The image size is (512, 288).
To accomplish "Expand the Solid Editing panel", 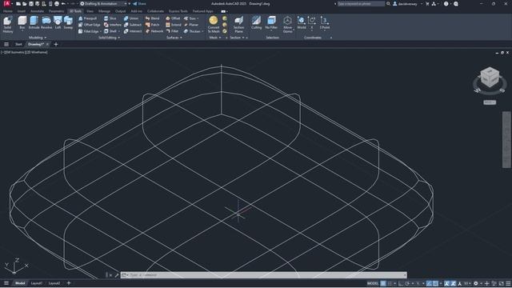I will pyautogui.click(x=109, y=38).
